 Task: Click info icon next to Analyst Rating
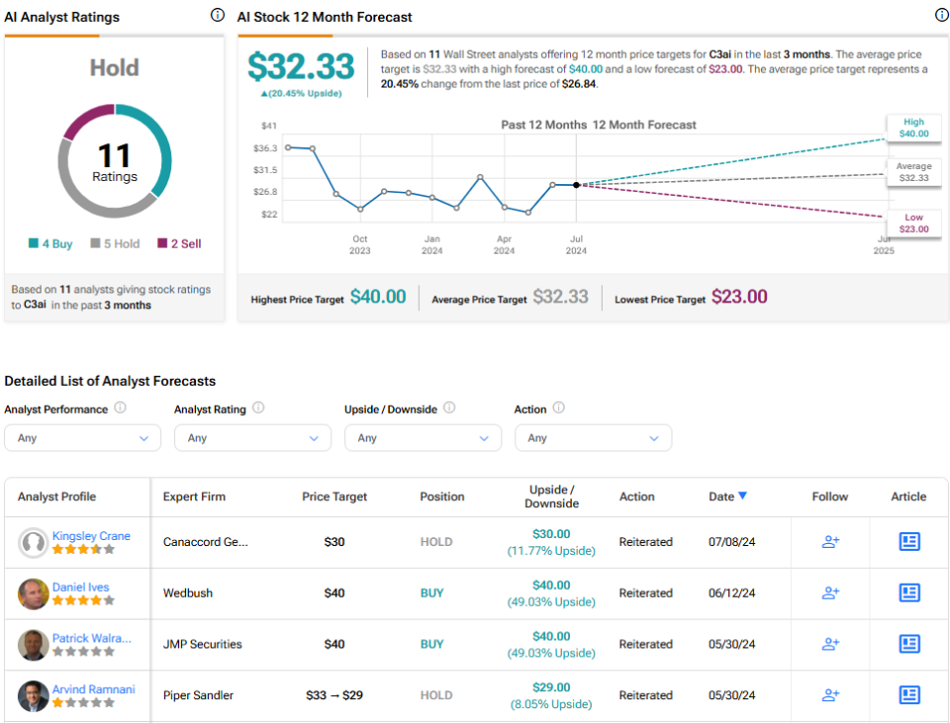[258, 407]
